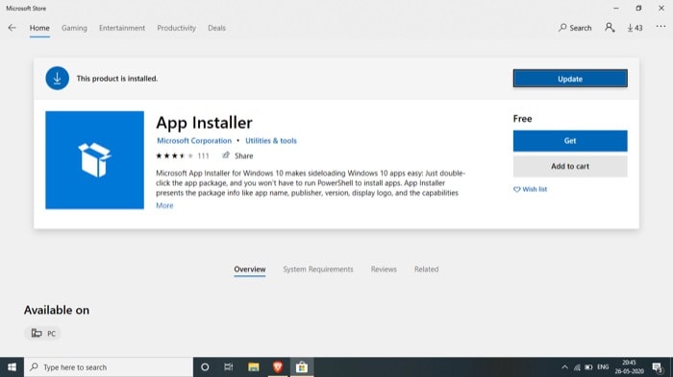Click the Update button
This screenshot has height=377, width=673.
coord(570,79)
